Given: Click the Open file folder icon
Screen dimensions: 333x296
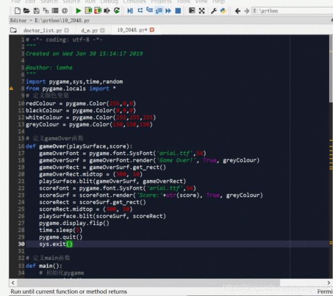Looking at the screenshot, I should [27, 11].
